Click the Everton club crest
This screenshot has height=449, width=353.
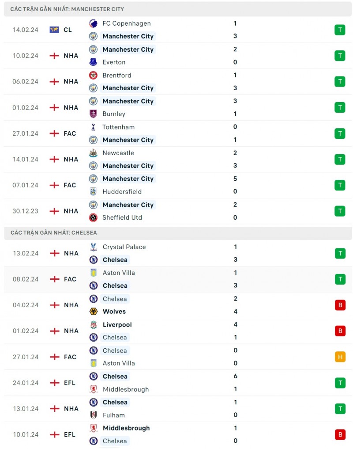coord(93,62)
